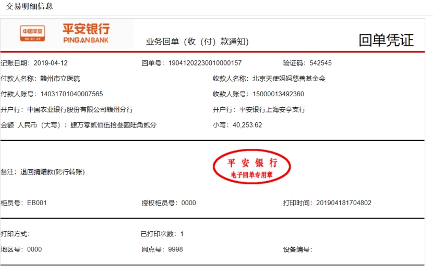Click the red 平安银行 电子回单专用章 stamp
Image resolution: width=433 pixels, height=266 pixels.
click(x=251, y=167)
